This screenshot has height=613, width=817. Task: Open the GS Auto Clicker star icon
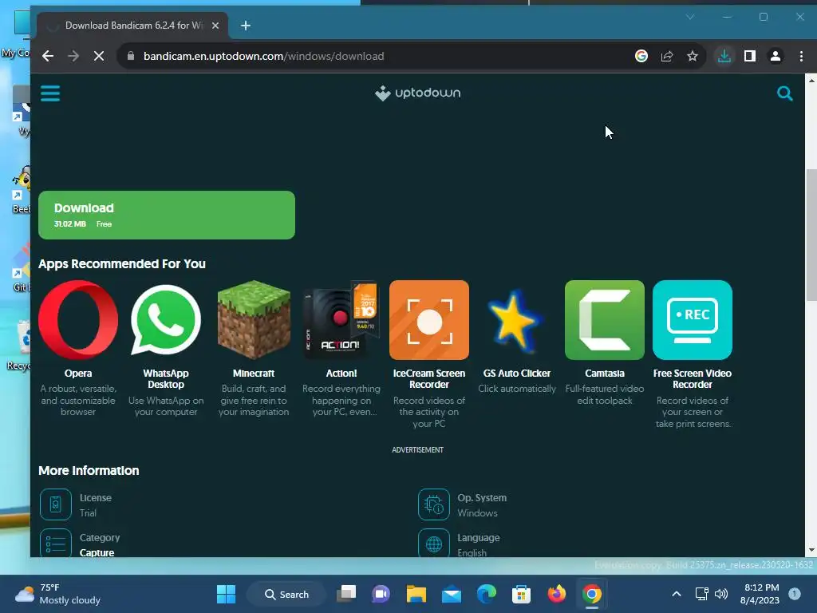516,322
